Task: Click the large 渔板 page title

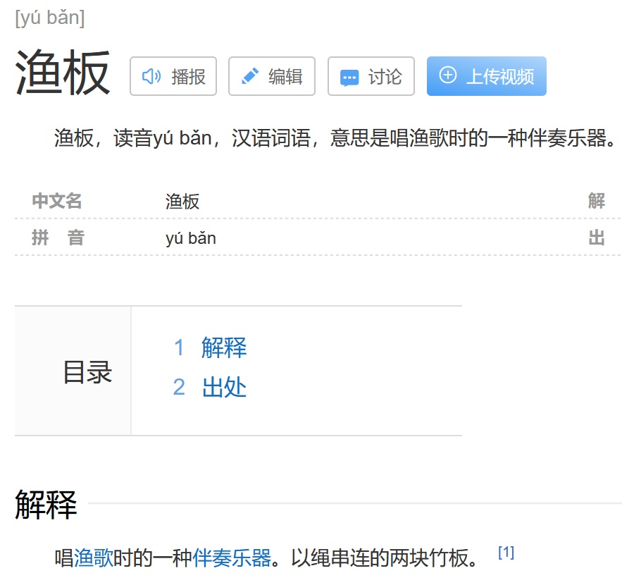Action: click(63, 73)
